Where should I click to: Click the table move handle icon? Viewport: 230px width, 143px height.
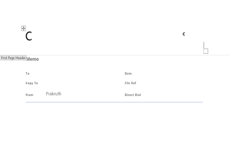coord(24,29)
